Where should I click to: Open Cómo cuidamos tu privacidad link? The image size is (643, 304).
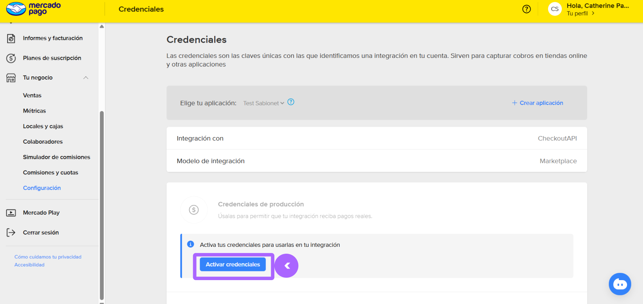[x=48, y=257]
